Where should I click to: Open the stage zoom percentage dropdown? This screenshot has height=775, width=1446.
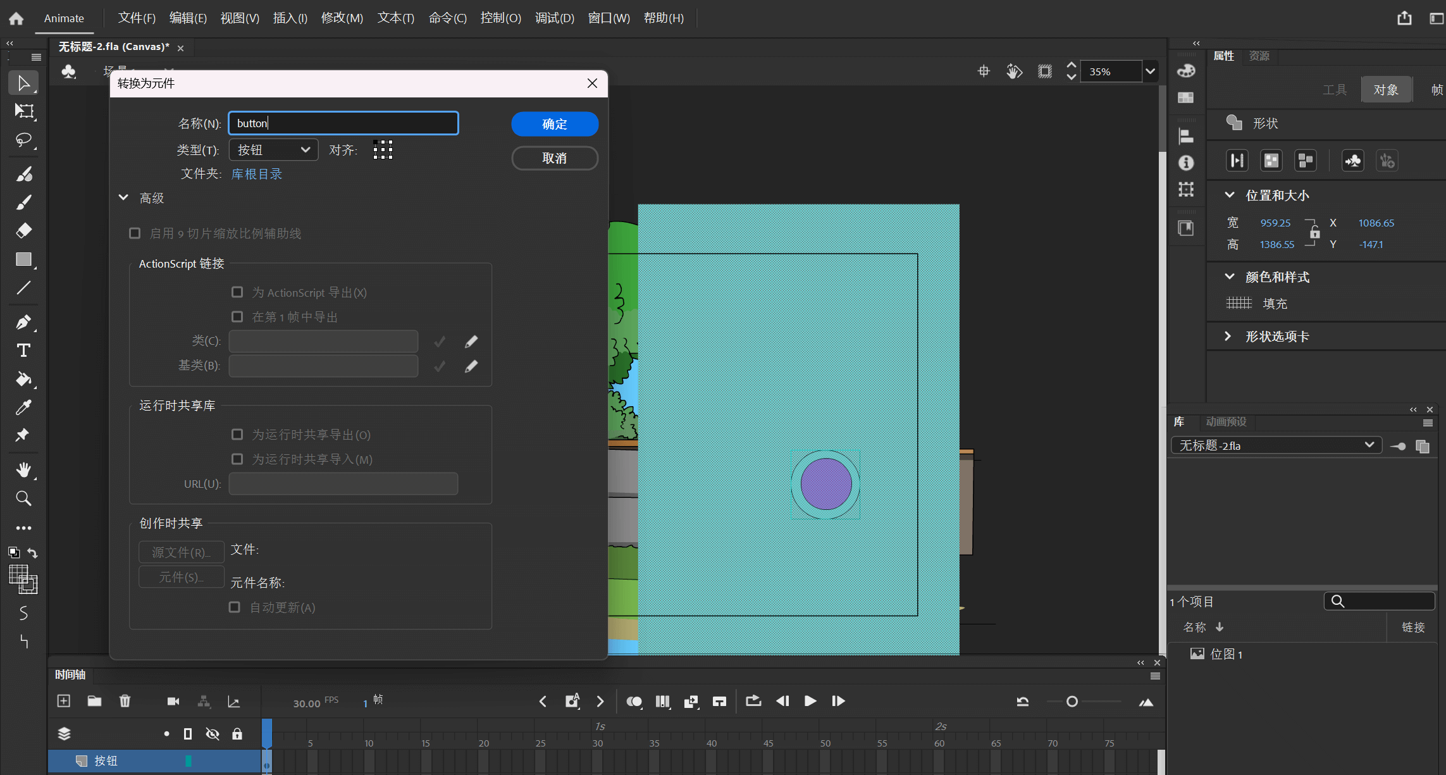[1150, 71]
